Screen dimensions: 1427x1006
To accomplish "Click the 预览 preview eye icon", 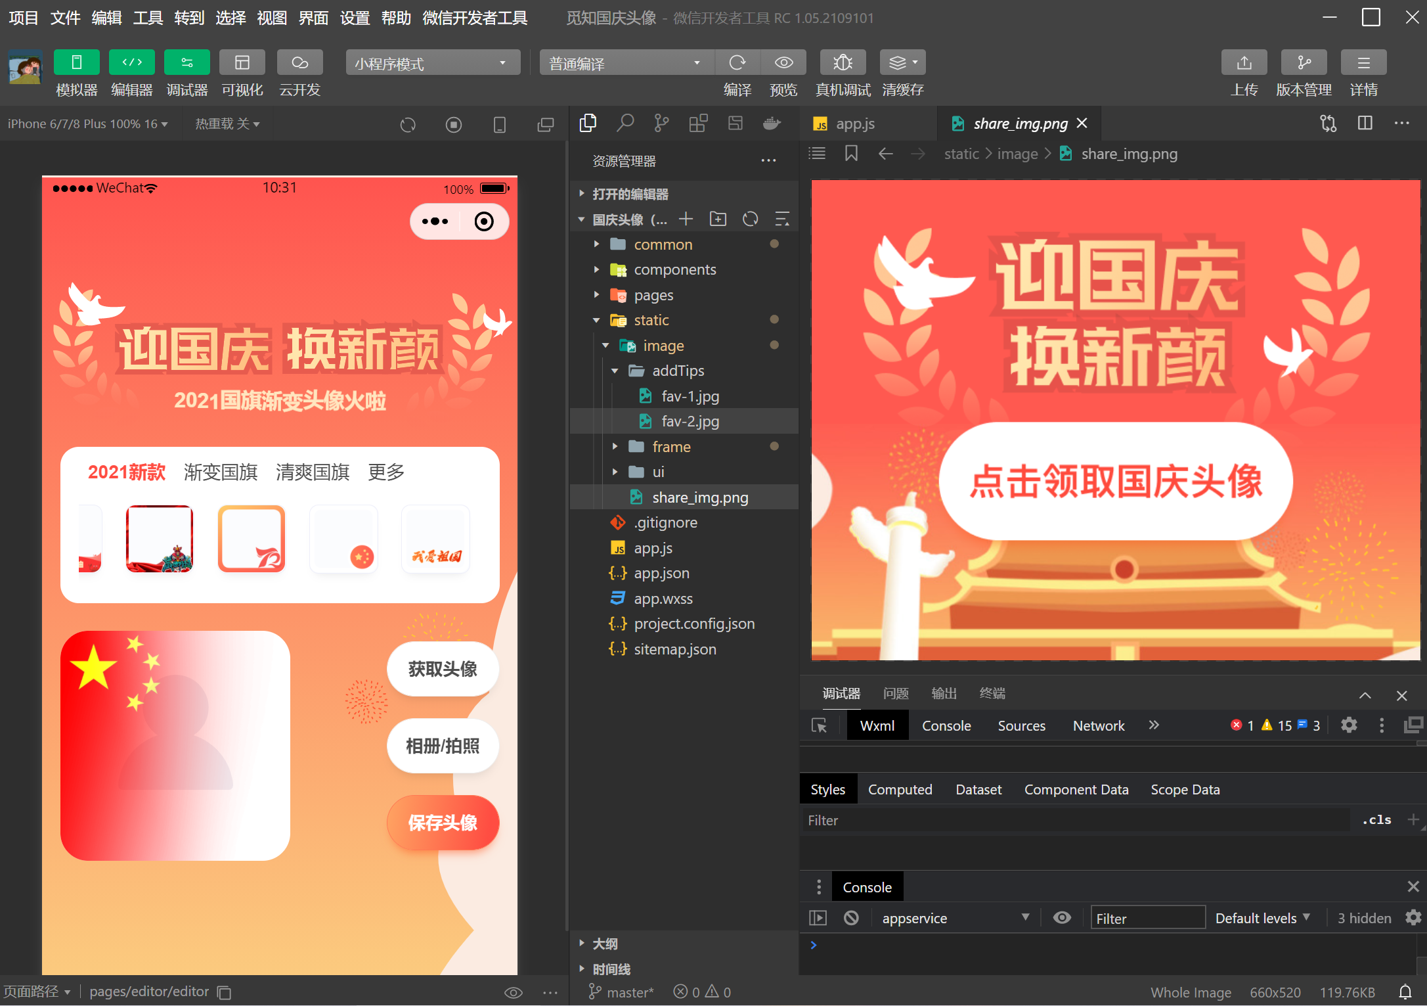I will [783, 63].
